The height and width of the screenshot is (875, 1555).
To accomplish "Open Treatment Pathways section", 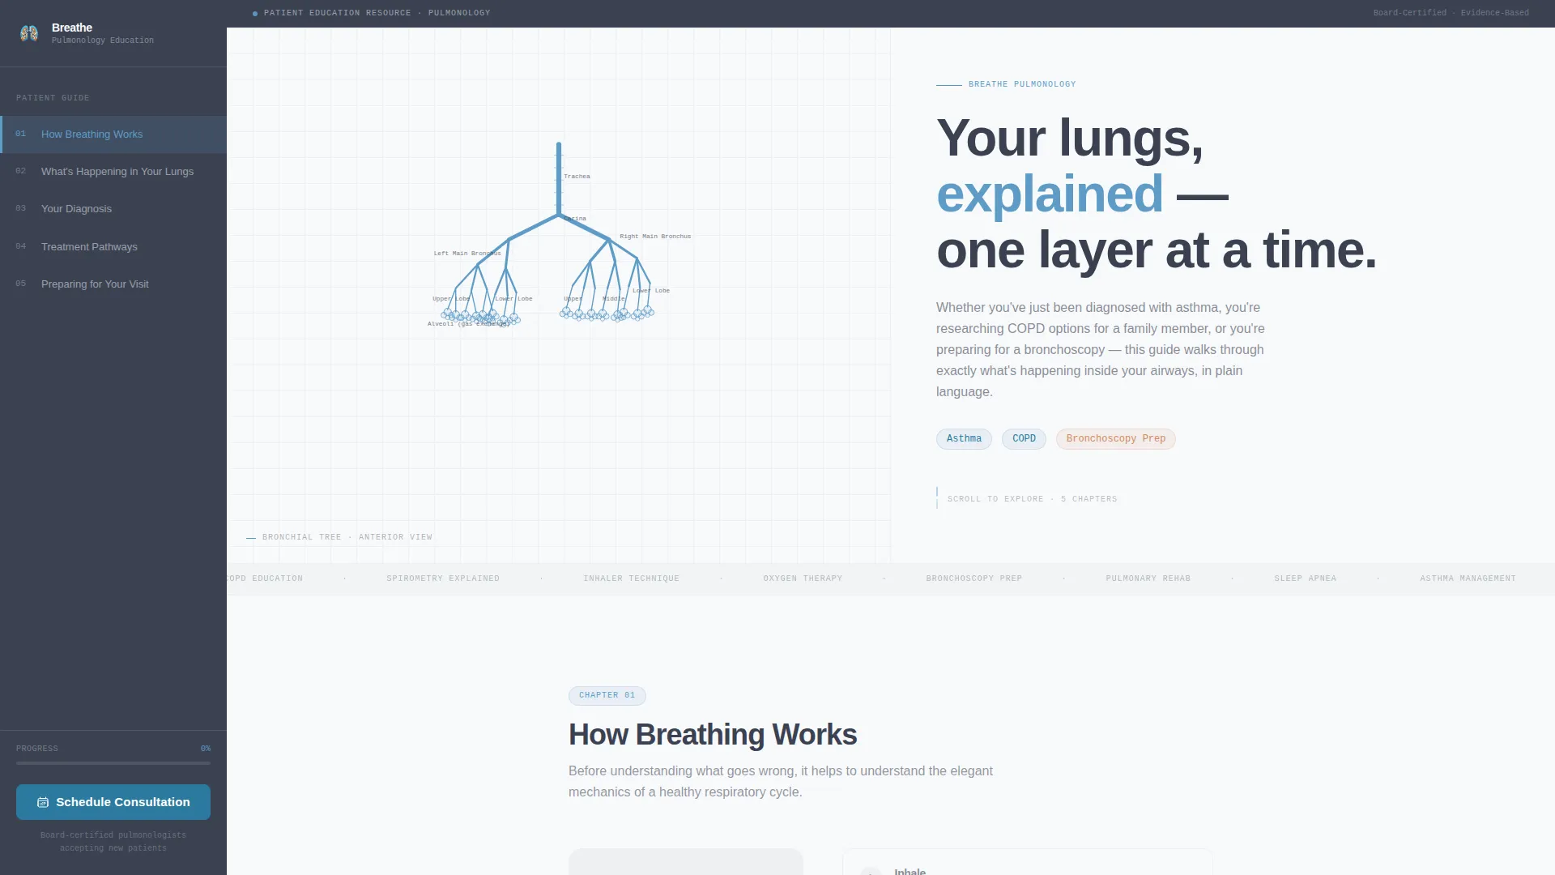I will [x=113, y=247].
